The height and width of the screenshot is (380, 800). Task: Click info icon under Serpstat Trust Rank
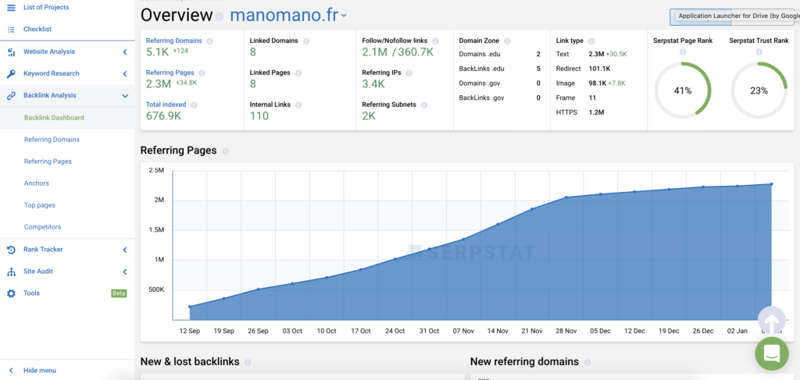759,52
